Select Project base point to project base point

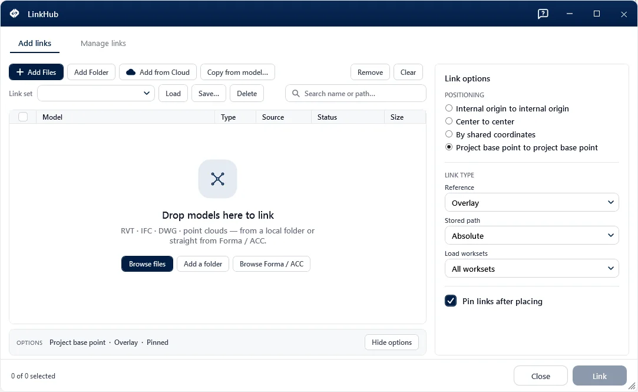521,148
